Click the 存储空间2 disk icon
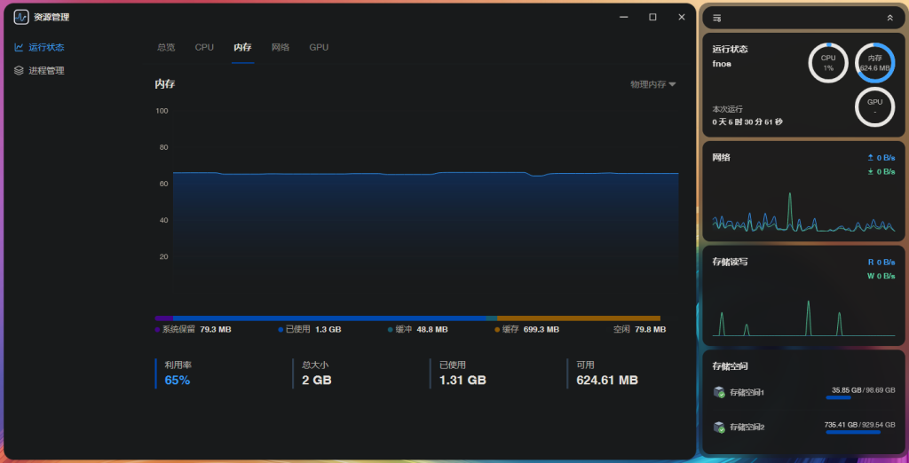The width and height of the screenshot is (909, 463). pos(719,427)
